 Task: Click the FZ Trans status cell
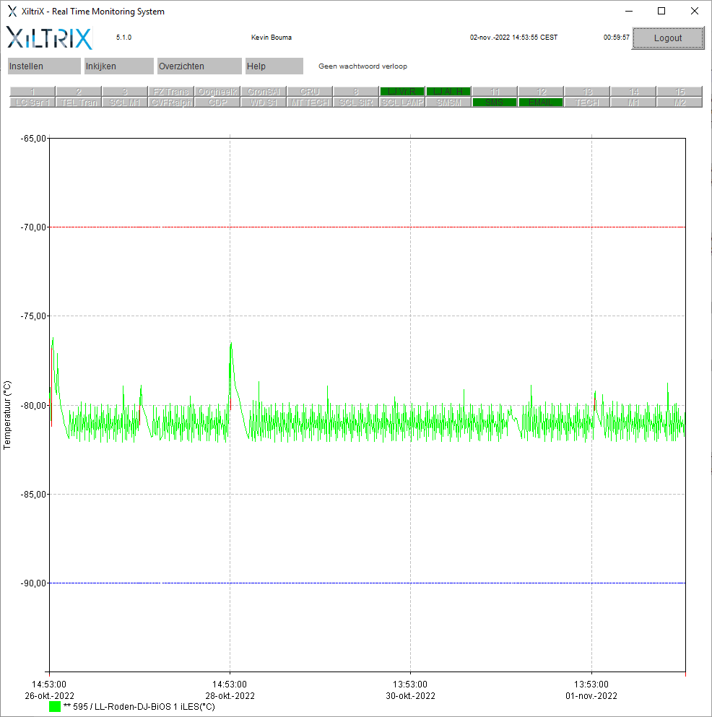pos(171,92)
